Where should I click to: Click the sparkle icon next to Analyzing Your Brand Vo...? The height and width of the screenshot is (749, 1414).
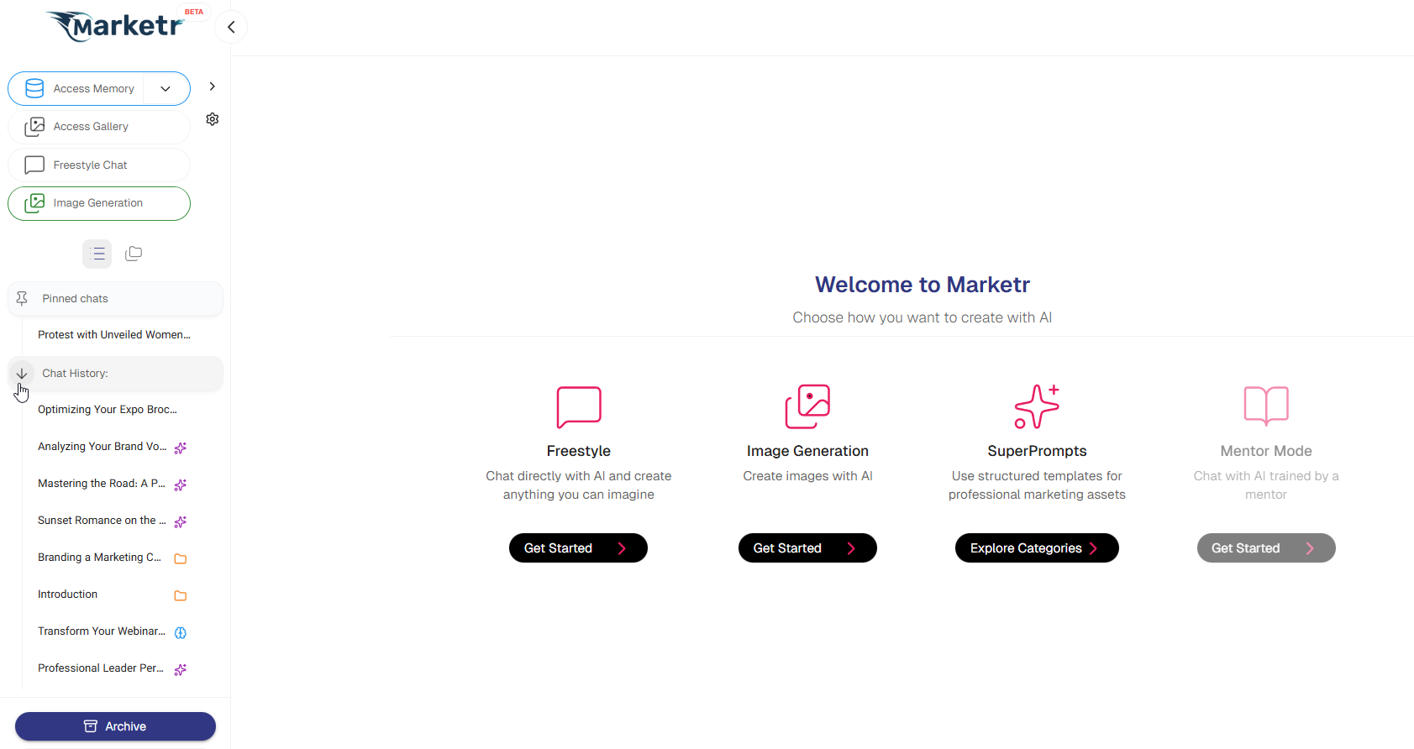pyautogui.click(x=180, y=448)
